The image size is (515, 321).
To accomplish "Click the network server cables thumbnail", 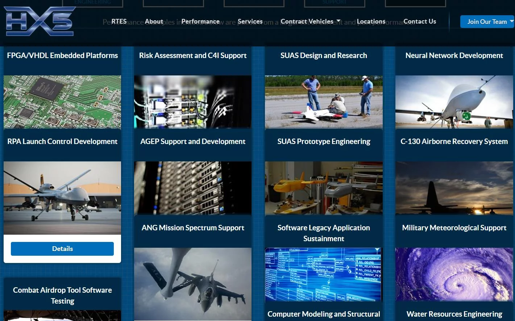I will coord(193,102).
